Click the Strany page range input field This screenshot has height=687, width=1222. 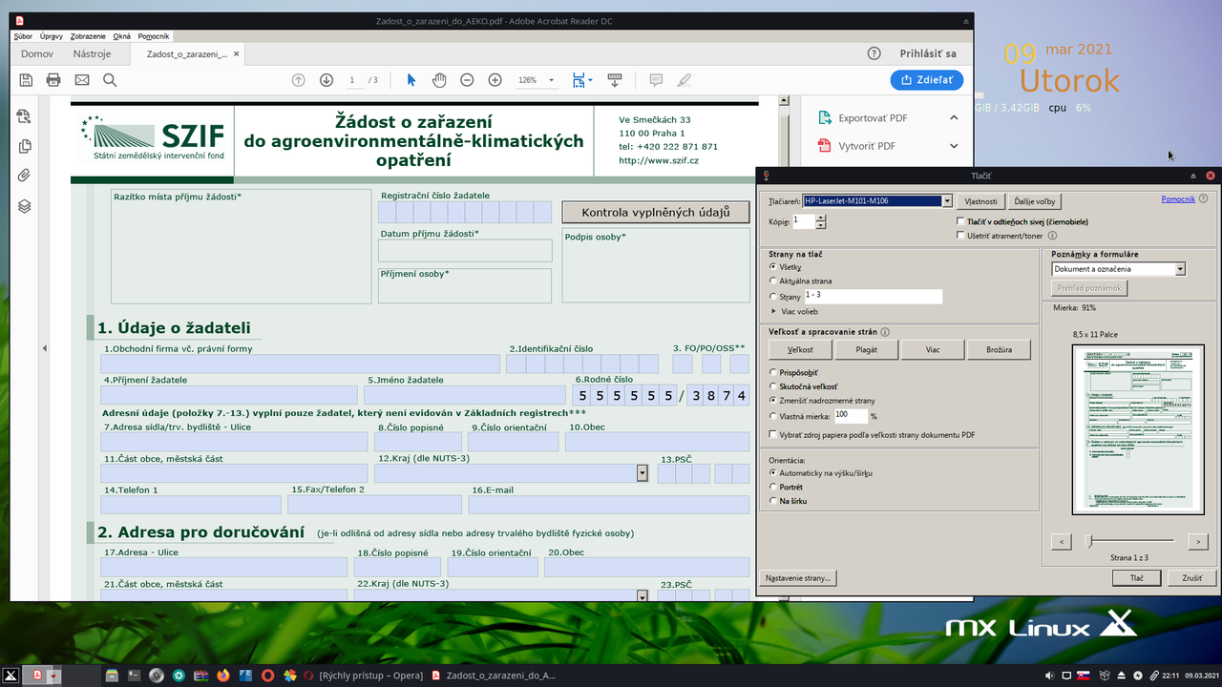[873, 297]
